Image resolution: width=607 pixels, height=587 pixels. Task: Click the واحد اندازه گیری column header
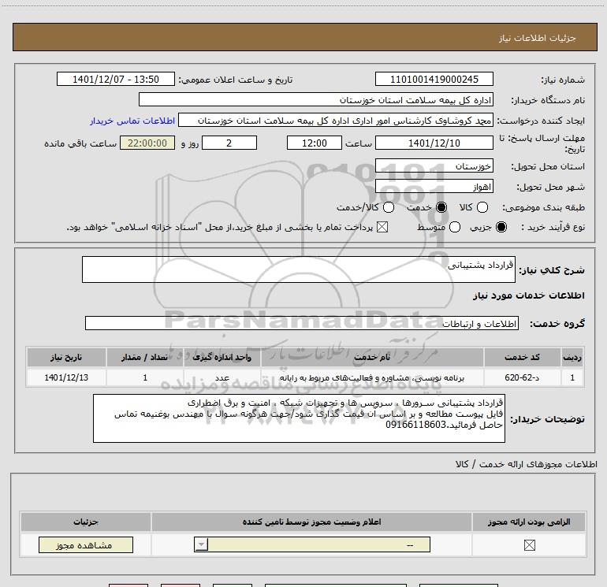point(222,357)
